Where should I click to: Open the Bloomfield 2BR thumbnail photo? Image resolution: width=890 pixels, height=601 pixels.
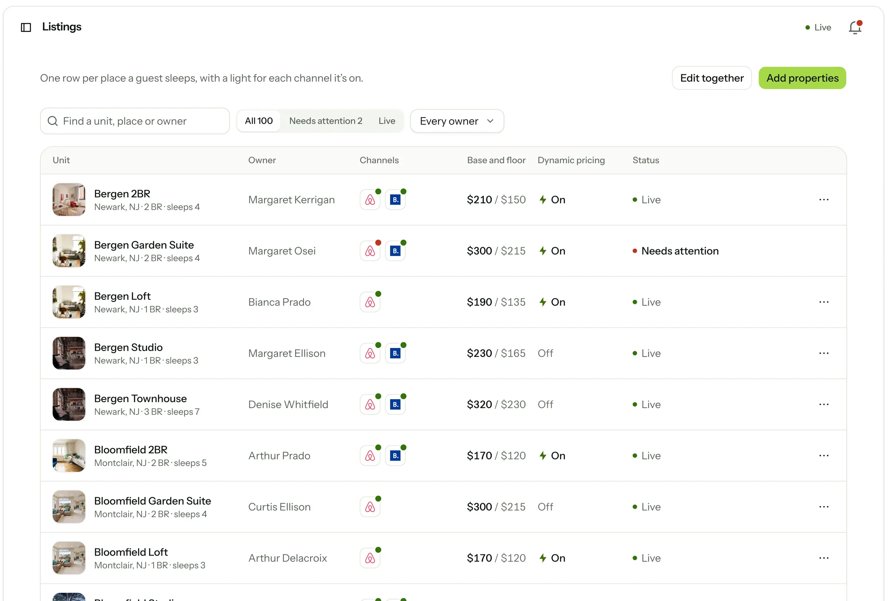coord(69,456)
